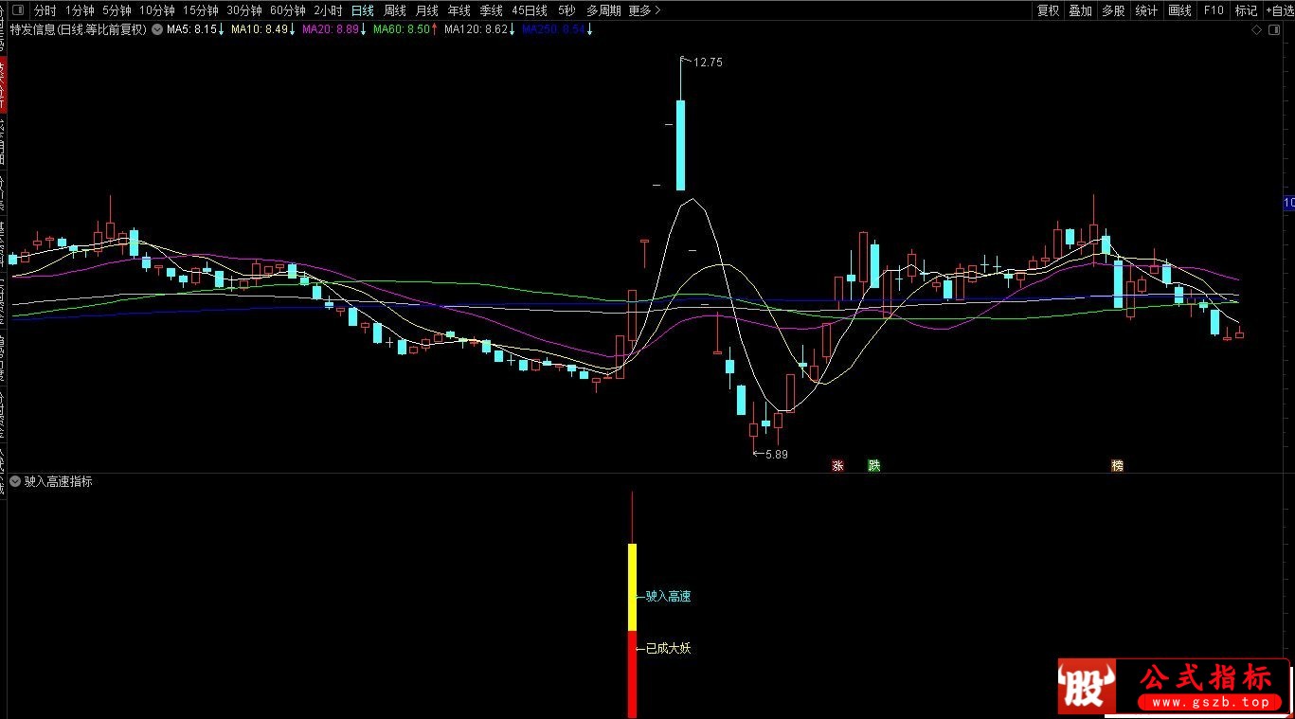1295x719 pixels.
Task: Select the 1分钟 period tab
Action: pyautogui.click(x=81, y=10)
